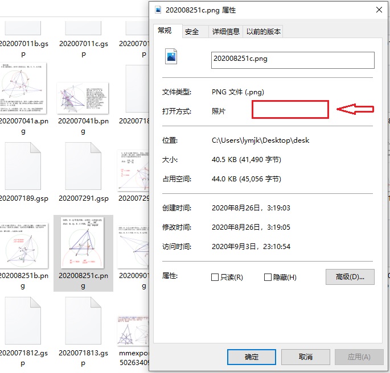Click the 取消 button
The height and width of the screenshot is (373, 390).
(306, 357)
